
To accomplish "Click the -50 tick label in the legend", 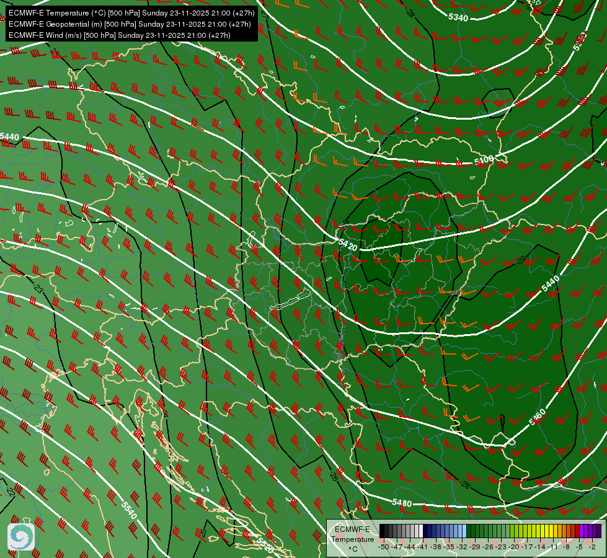I will [x=384, y=547].
